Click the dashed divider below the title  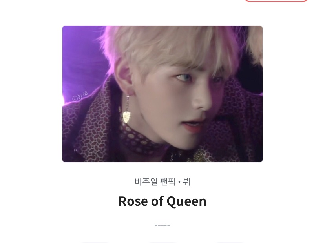coord(162,225)
